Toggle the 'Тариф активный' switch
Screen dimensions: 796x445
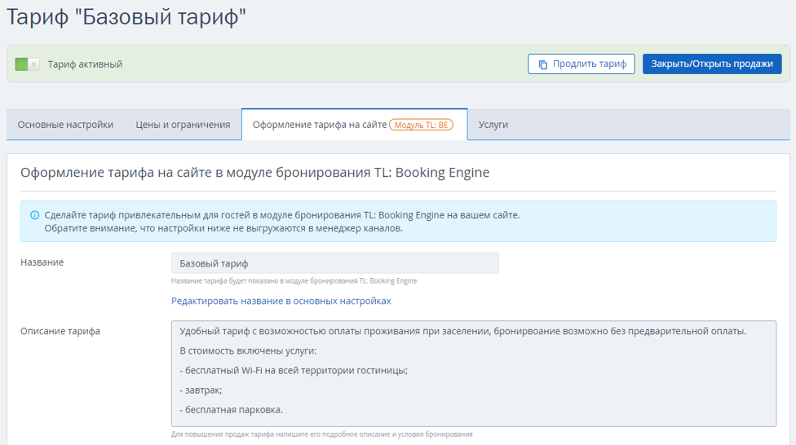[28, 64]
